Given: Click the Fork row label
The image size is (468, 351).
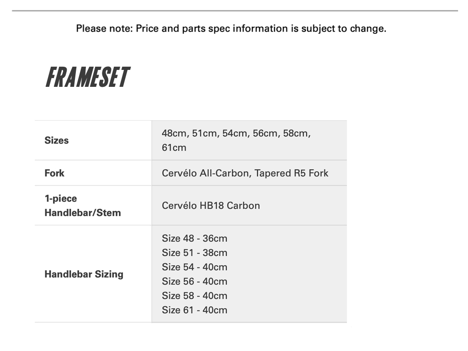Looking at the screenshot, I should click(x=54, y=173).
